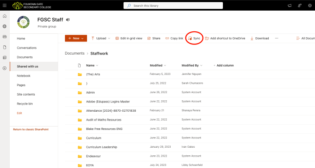Open the more options ellipsis in toolbar

click(277, 38)
